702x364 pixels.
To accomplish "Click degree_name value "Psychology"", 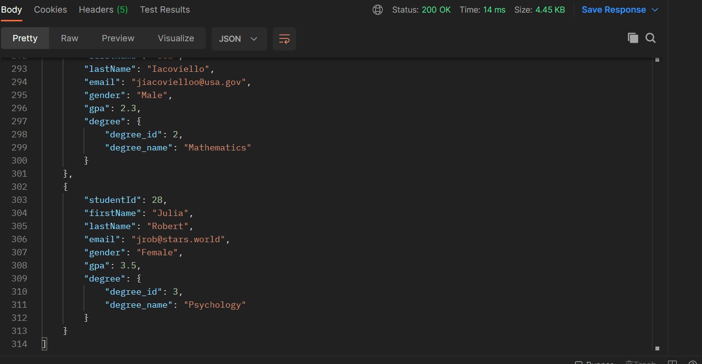I will 215,305.
